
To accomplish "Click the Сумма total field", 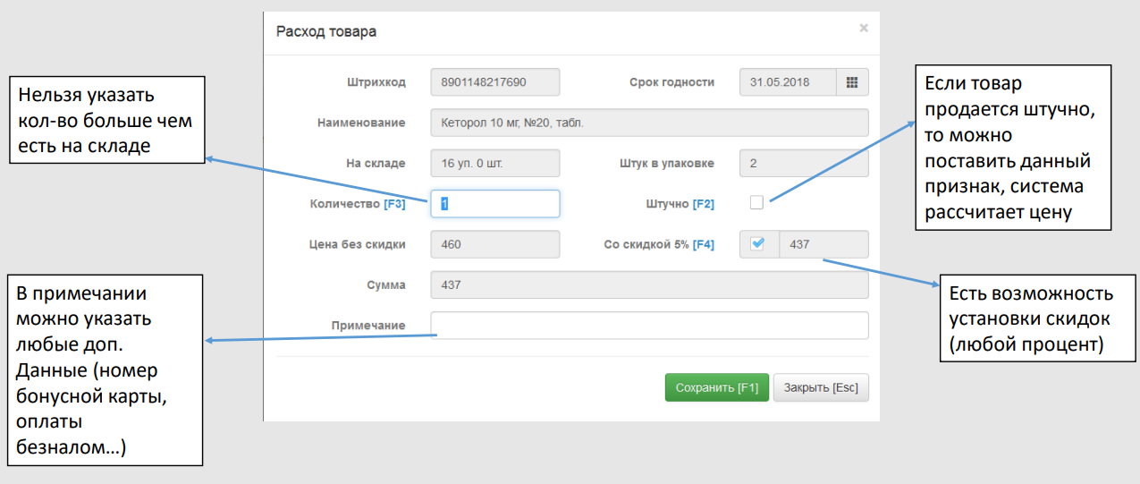I will (x=648, y=284).
